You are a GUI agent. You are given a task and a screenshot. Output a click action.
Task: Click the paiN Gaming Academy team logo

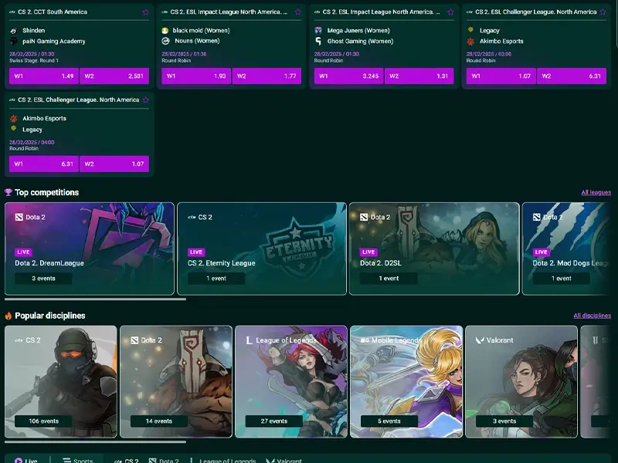[13, 42]
